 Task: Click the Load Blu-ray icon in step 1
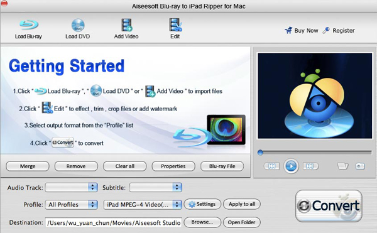click(40, 91)
